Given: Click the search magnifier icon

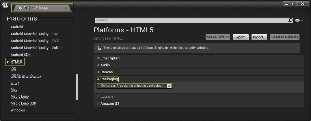Looking at the screenshot, I should coord(290,20).
